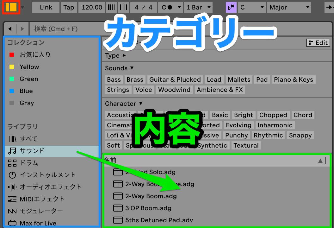Select the Textural character tag
This screenshot has width=334, height=228.
(x=246, y=145)
